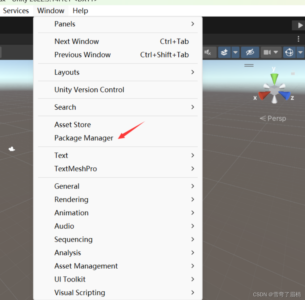Screen dimensions: 305x300
Task: Open the scene effects dropdown arrow
Action: (235, 52)
